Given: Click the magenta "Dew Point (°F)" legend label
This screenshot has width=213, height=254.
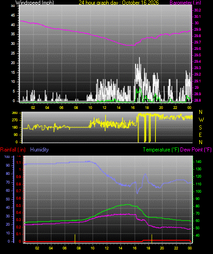Looking at the screenshot, I should pos(196,150).
